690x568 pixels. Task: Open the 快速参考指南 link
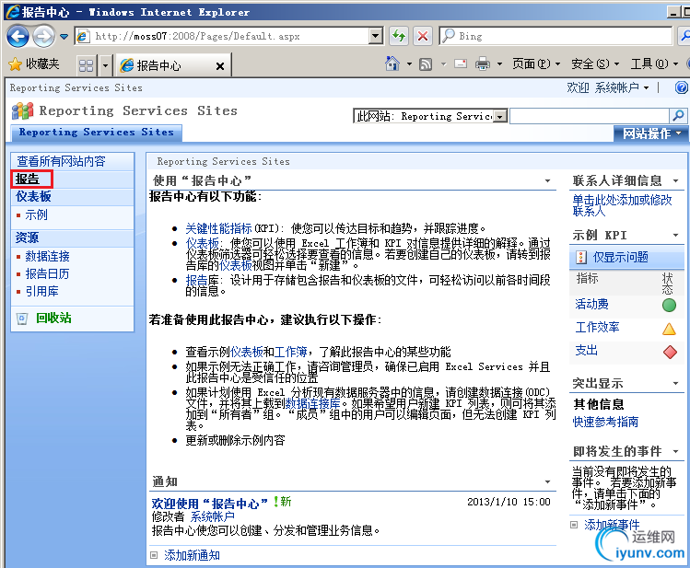(605, 422)
